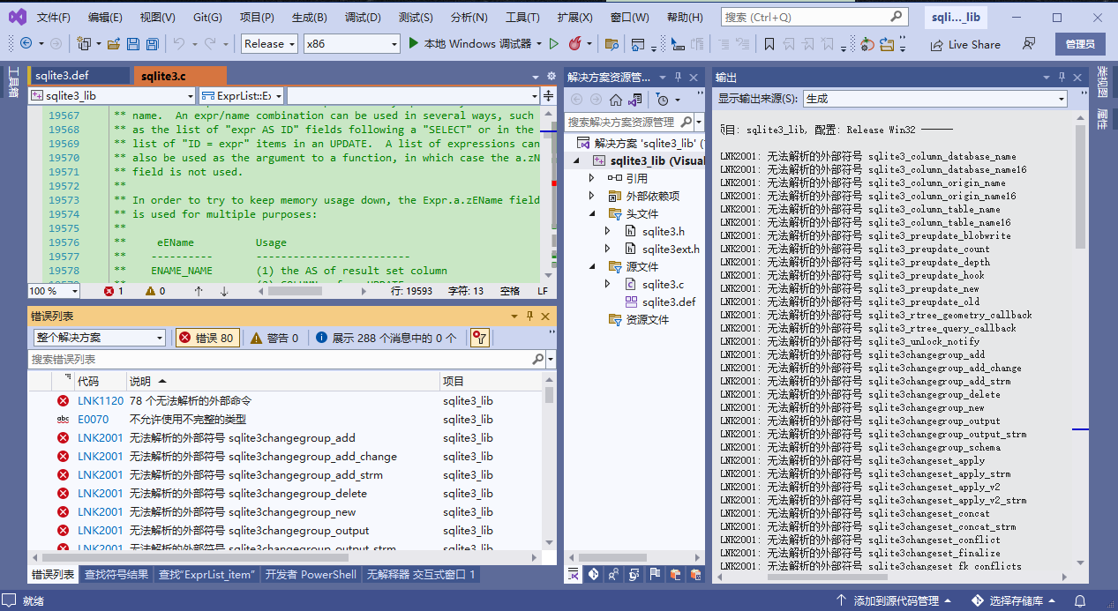Screen dimensions: 1118x611
Task: Open editor tab settings gear icon
Action: point(550,77)
